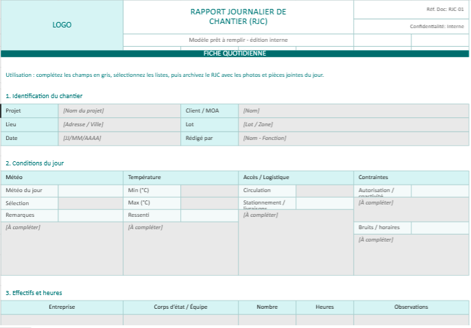The image size is (471, 328).
Task: Click the empty field next to Météo du jour
Action: 90,190
